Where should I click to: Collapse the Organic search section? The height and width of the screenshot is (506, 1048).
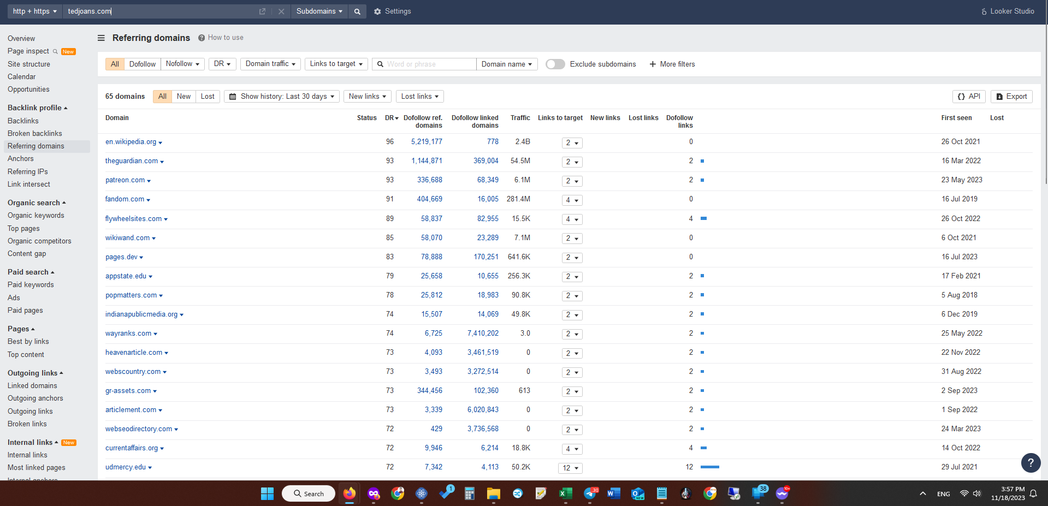(37, 203)
